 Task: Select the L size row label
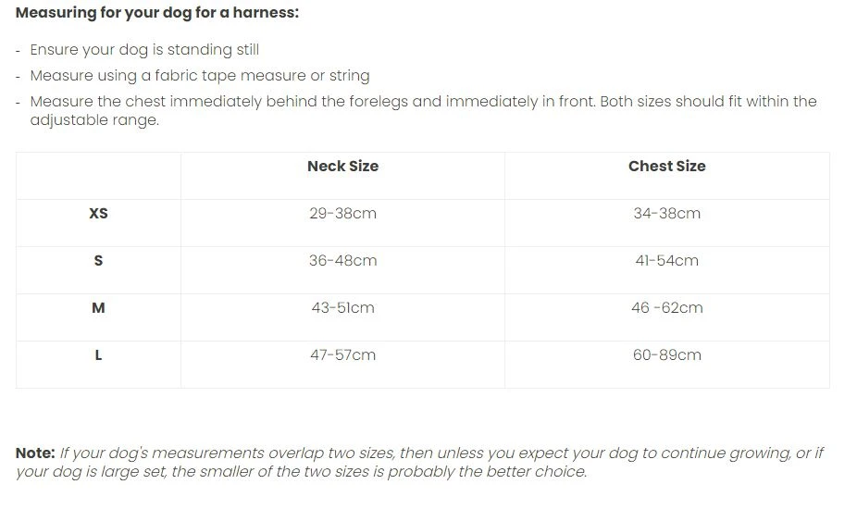tap(98, 355)
